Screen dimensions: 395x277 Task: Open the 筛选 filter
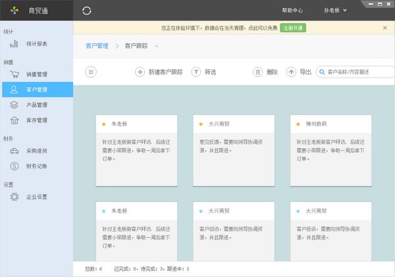pyautogui.click(x=203, y=72)
